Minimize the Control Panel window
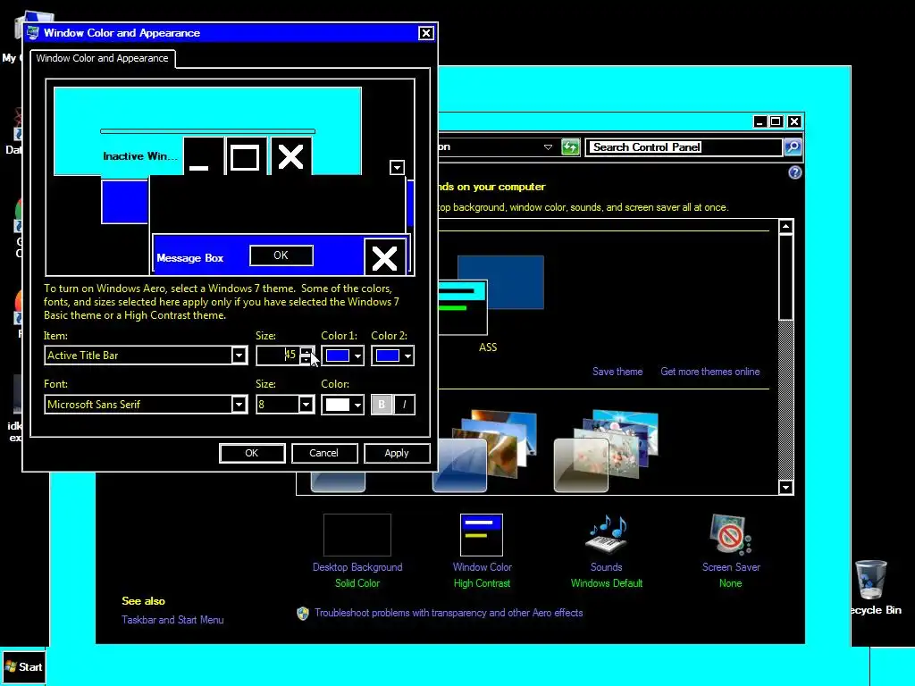Image resolution: width=915 pixels, height=686 pixels. click(760, 121)
